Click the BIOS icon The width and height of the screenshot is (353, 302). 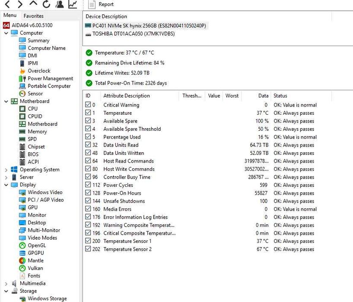coord(22,154)
